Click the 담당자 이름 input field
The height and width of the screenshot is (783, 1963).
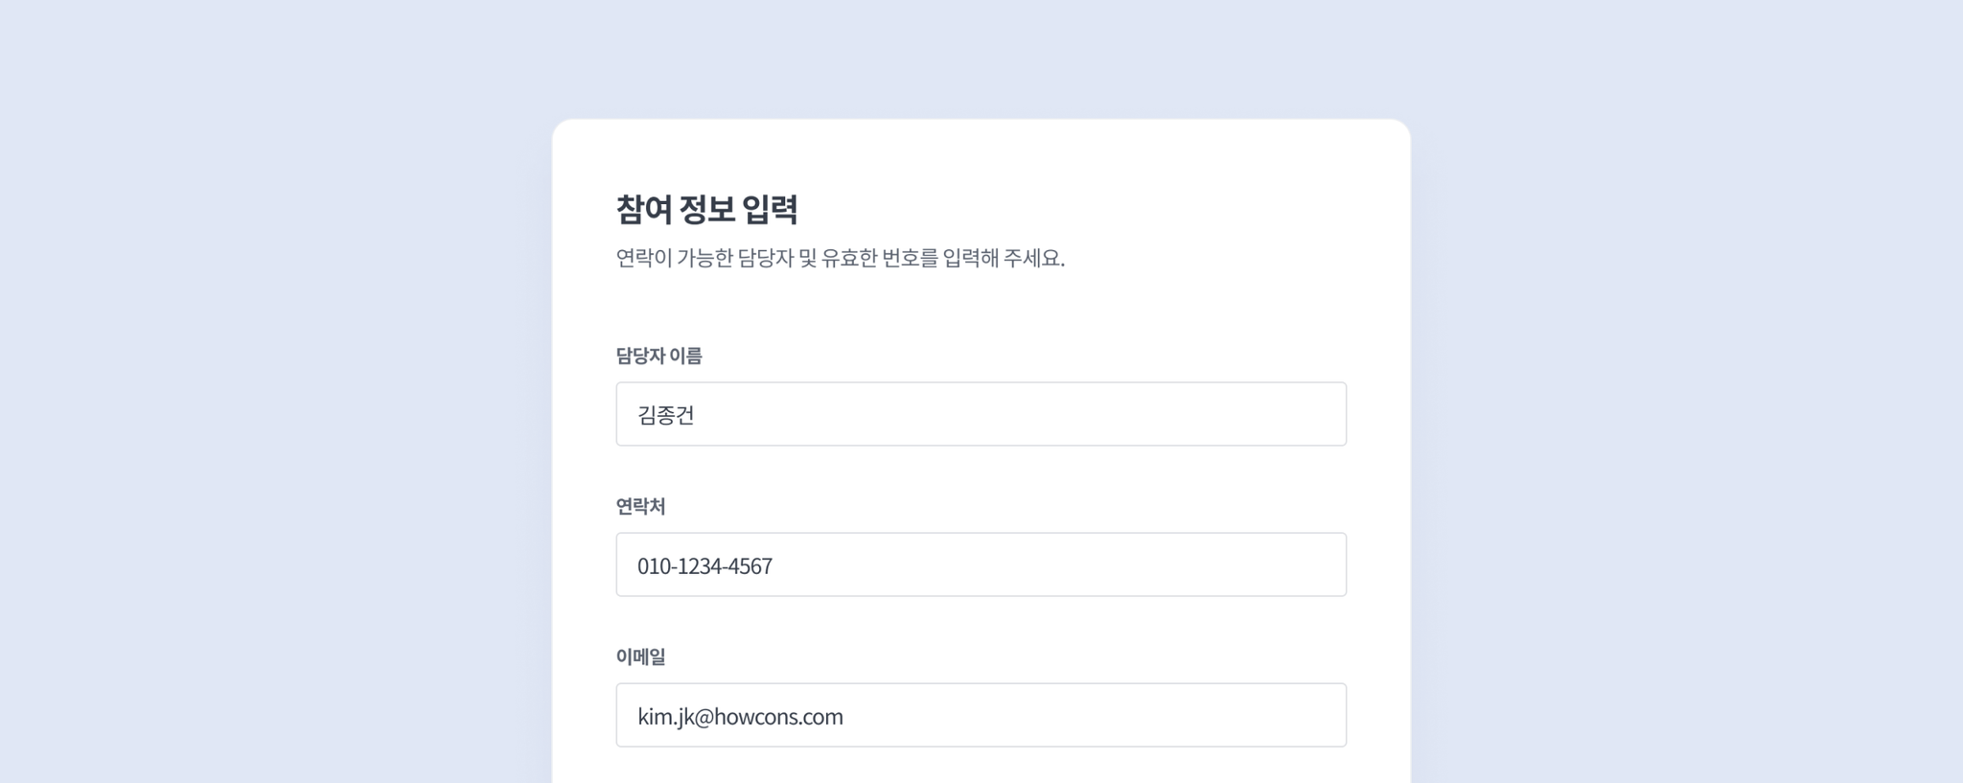981,414
